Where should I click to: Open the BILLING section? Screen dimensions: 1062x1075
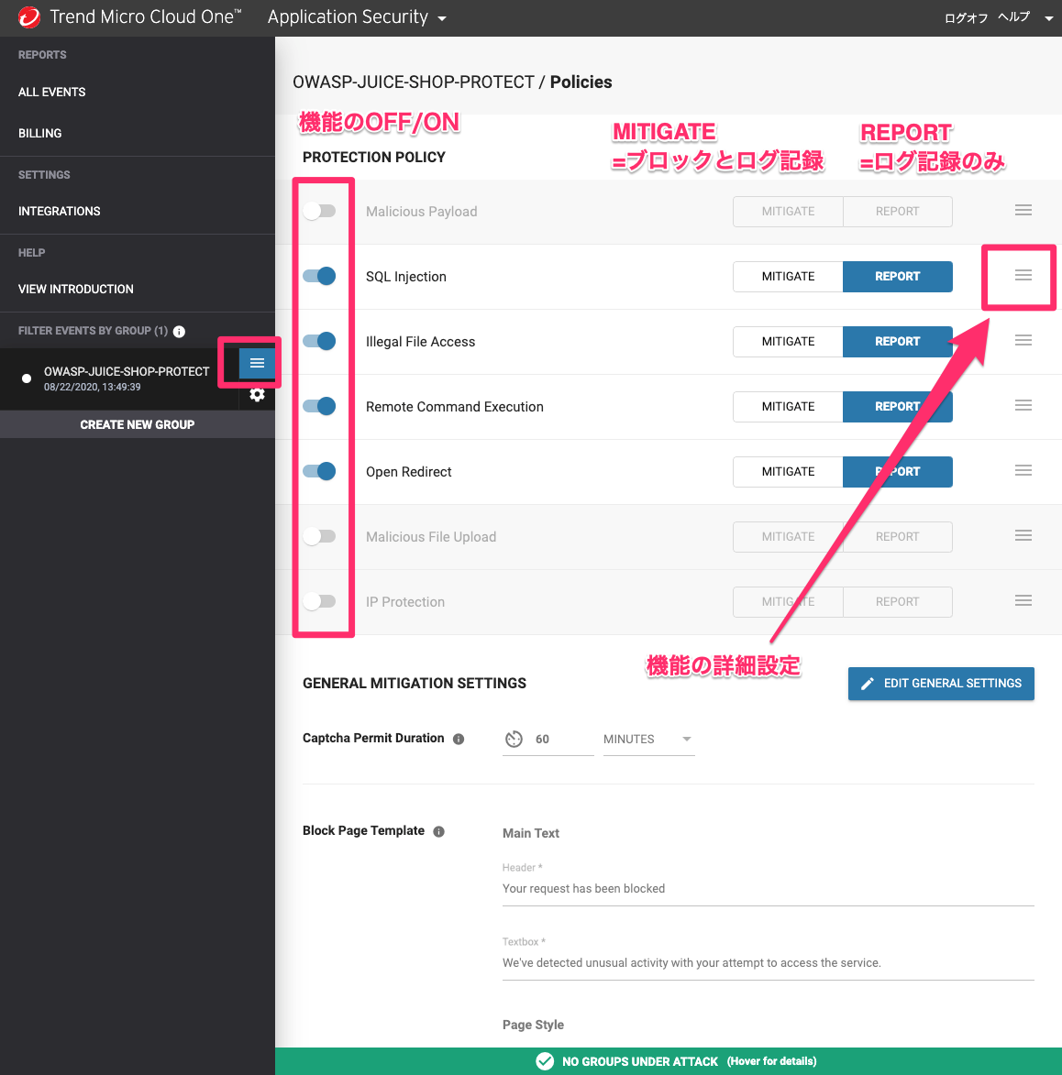(x=39, y=133)
